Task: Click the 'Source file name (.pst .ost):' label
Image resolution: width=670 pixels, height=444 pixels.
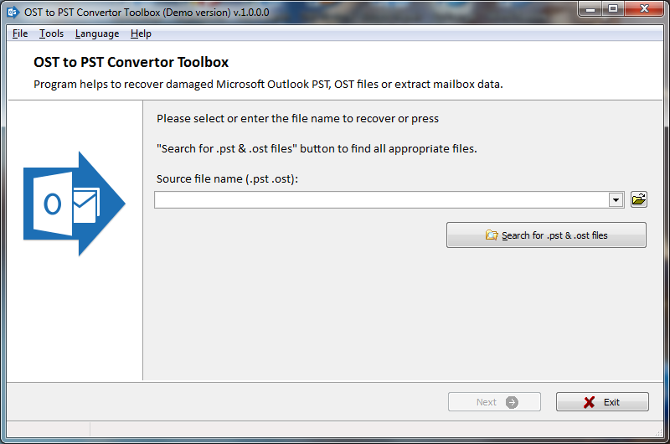Action: pyautogui.click(x=227, y=178)
